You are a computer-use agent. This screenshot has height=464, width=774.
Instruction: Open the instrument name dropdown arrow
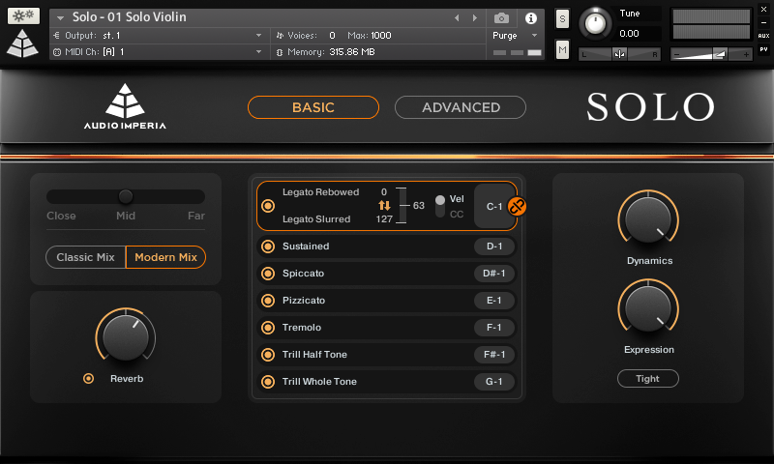tap(60, 18)
